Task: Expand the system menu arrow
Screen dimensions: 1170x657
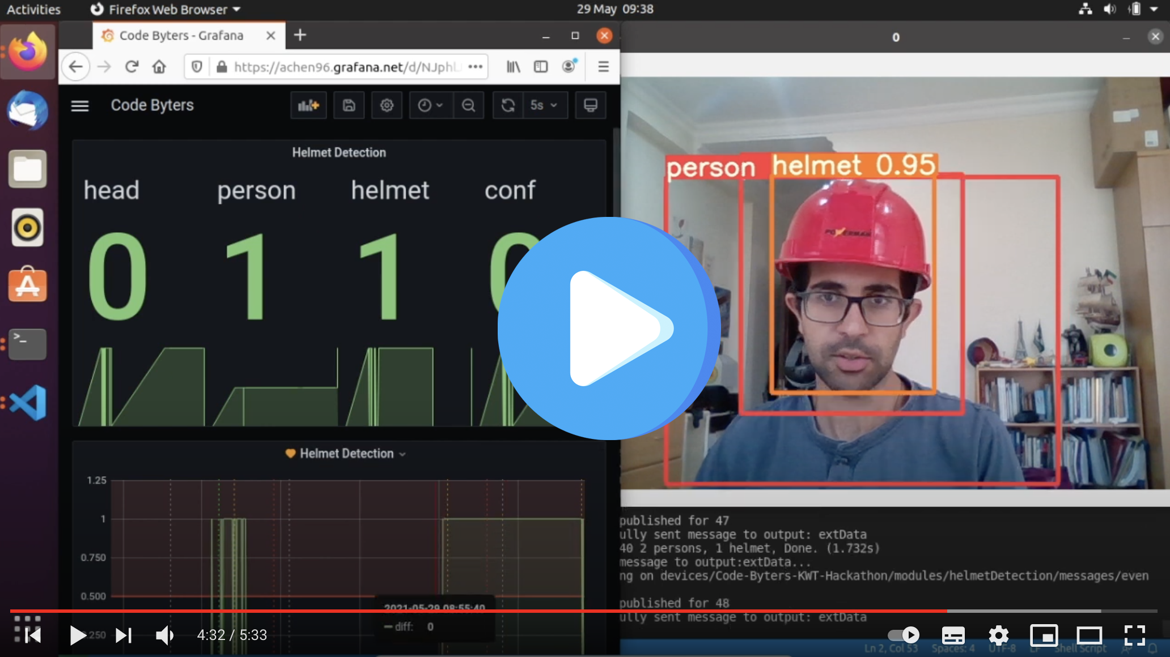Action: (1154, 9)
